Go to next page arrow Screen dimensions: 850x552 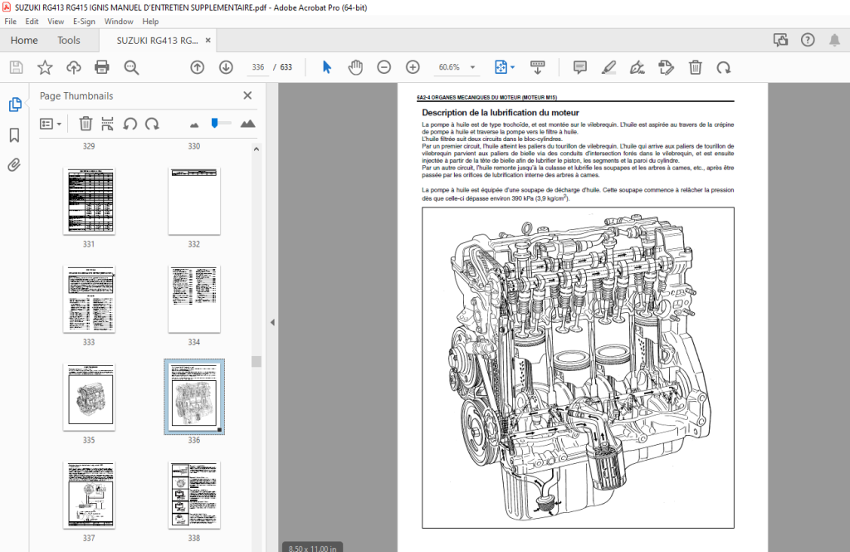(x=226, y=67)
